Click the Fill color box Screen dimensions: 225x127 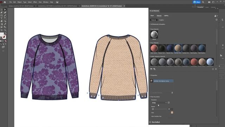coord(2,35)
